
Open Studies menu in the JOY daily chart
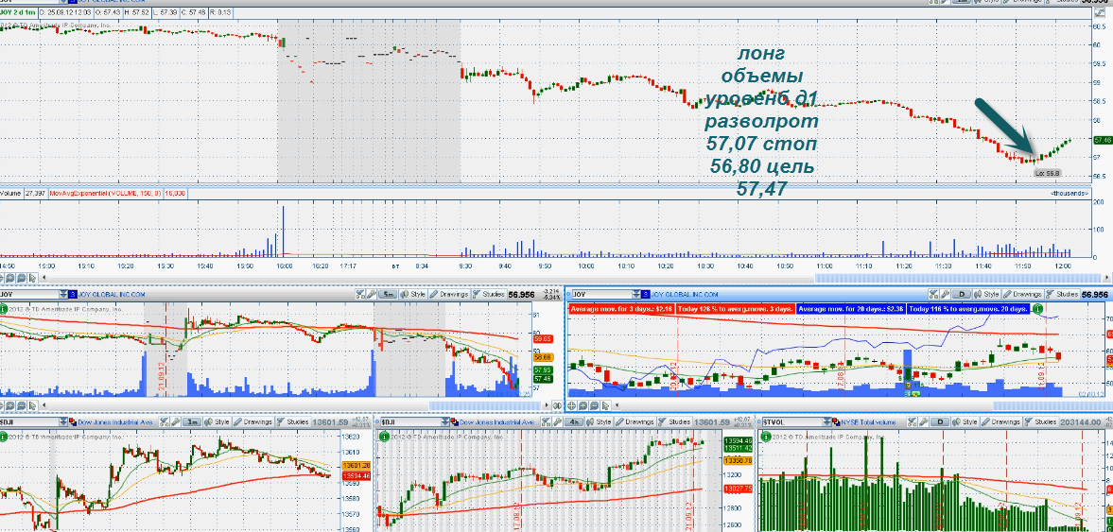click(1063, 295)
